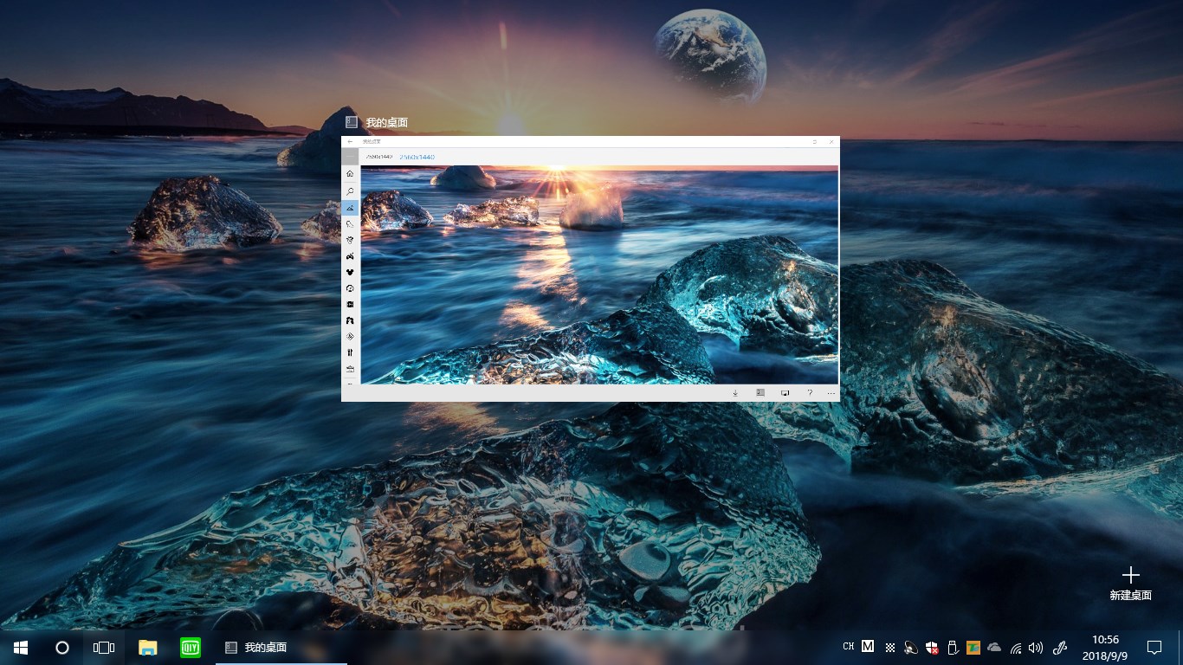Image resolution: width=1183 pixels, height=665 pixels.
Task: Open the CH input language indicator
Action: tap(849, 647)
